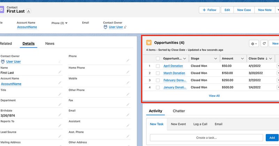279x146 pixels.
Task: Open row actions menu for January Donation
Action: (x=278, y=87)
